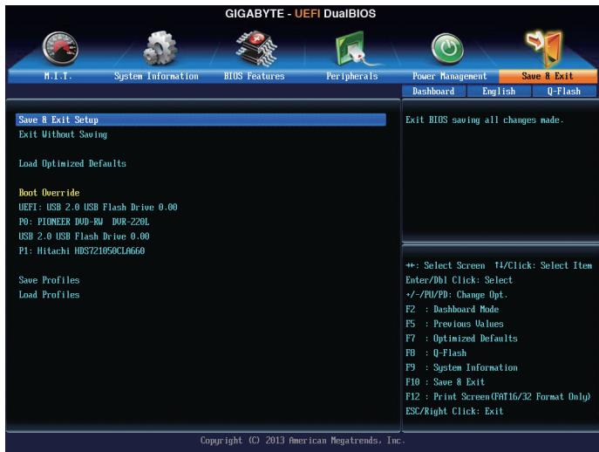Screen dimensions: 599x452
Task: Boot from P0: PIONEER DVD-RW DVR-220L
Action: [x=84, y=222]
